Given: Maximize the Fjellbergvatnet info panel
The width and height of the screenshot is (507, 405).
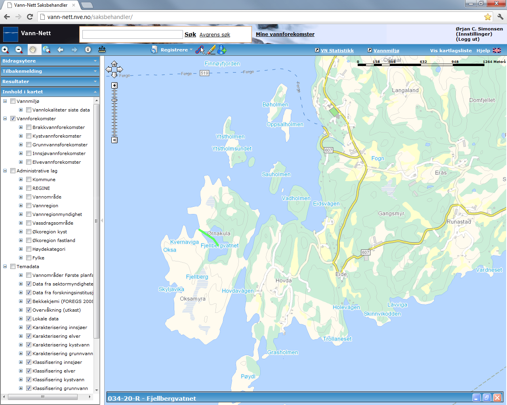Looking at the screenshot, I should [487, 398].
